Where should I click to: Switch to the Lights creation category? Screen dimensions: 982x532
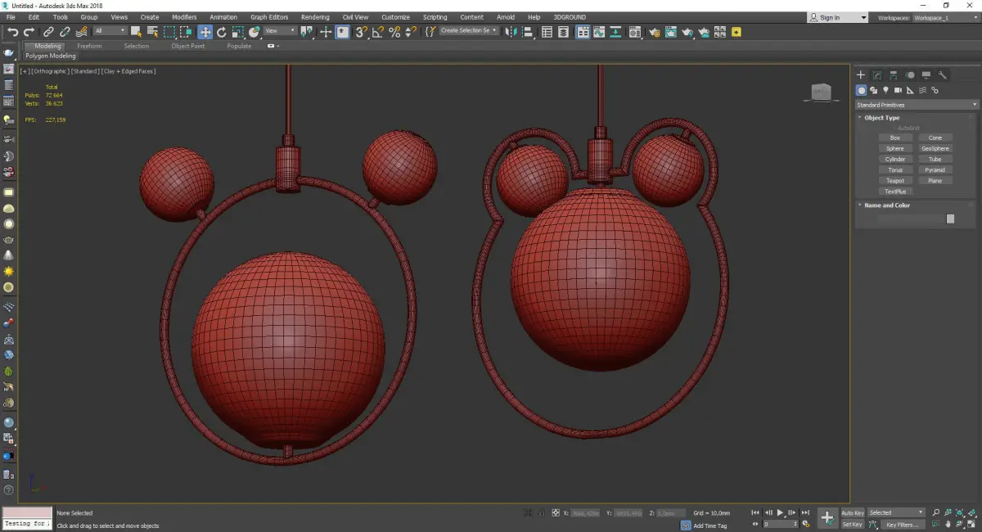tap(885, 90)
